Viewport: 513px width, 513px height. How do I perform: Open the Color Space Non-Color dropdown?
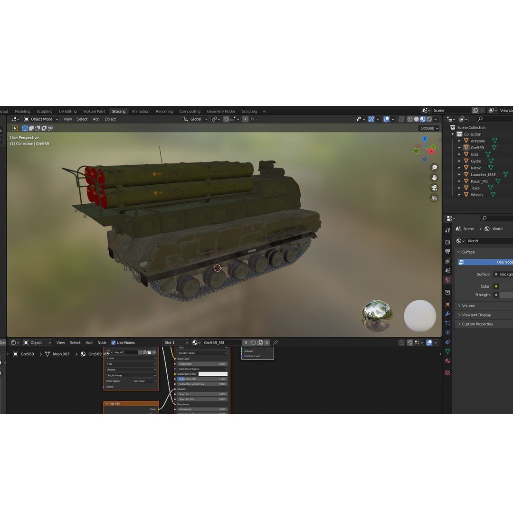click(144, 381)
